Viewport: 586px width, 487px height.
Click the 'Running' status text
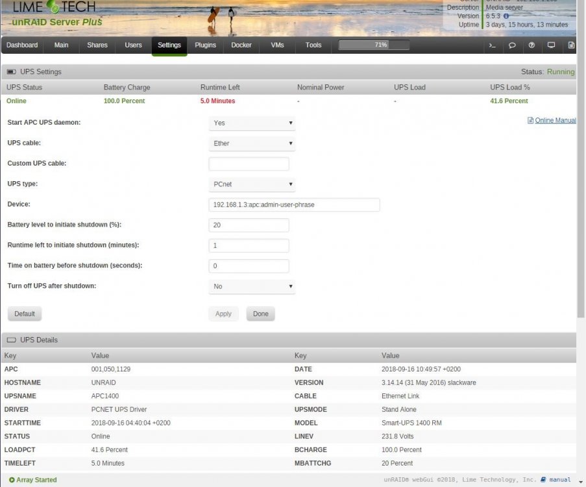(561, 72)
